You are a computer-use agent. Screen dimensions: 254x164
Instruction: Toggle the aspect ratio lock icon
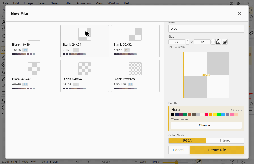coord(218,42)
